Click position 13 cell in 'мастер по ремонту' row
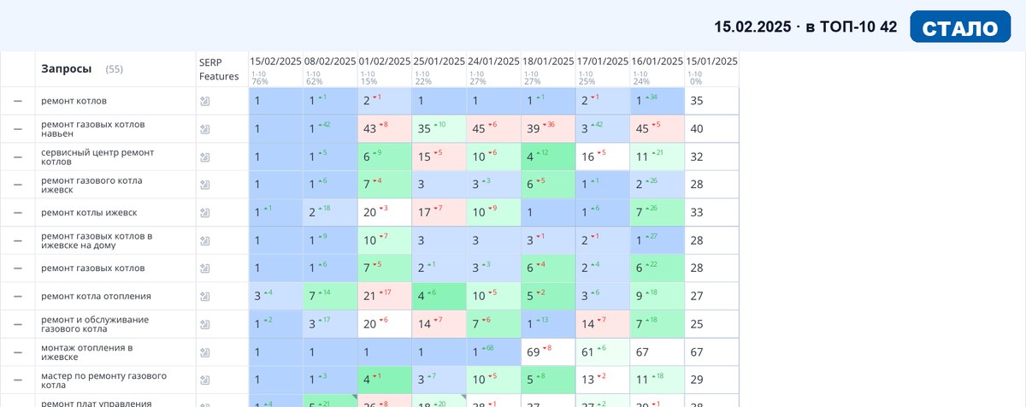This screenshot has width=1026, height=407. (x=603, y=380)
